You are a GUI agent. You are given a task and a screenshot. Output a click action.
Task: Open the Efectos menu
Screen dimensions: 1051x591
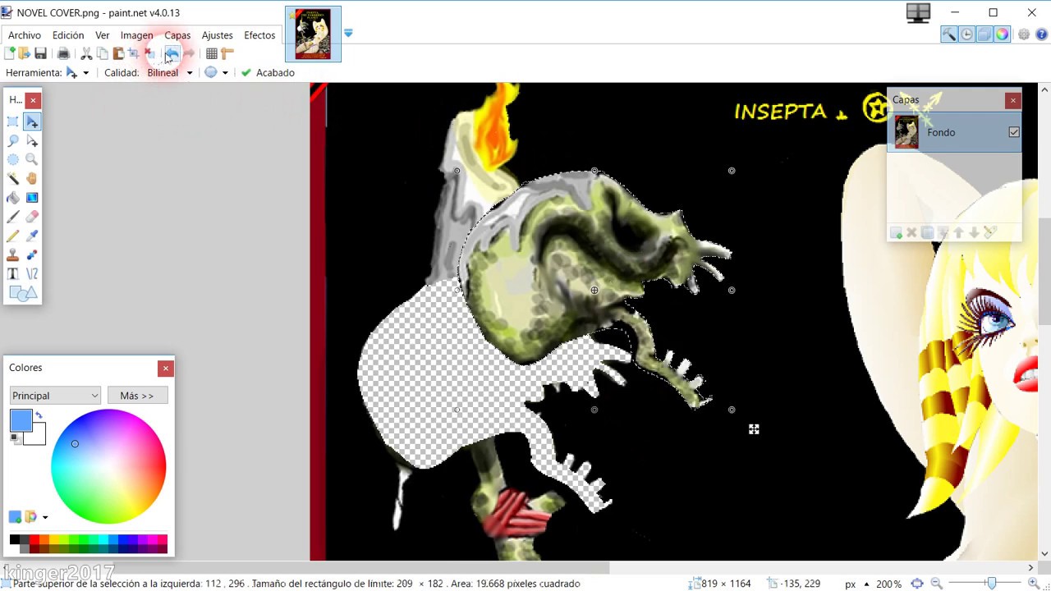coord(259,35)
